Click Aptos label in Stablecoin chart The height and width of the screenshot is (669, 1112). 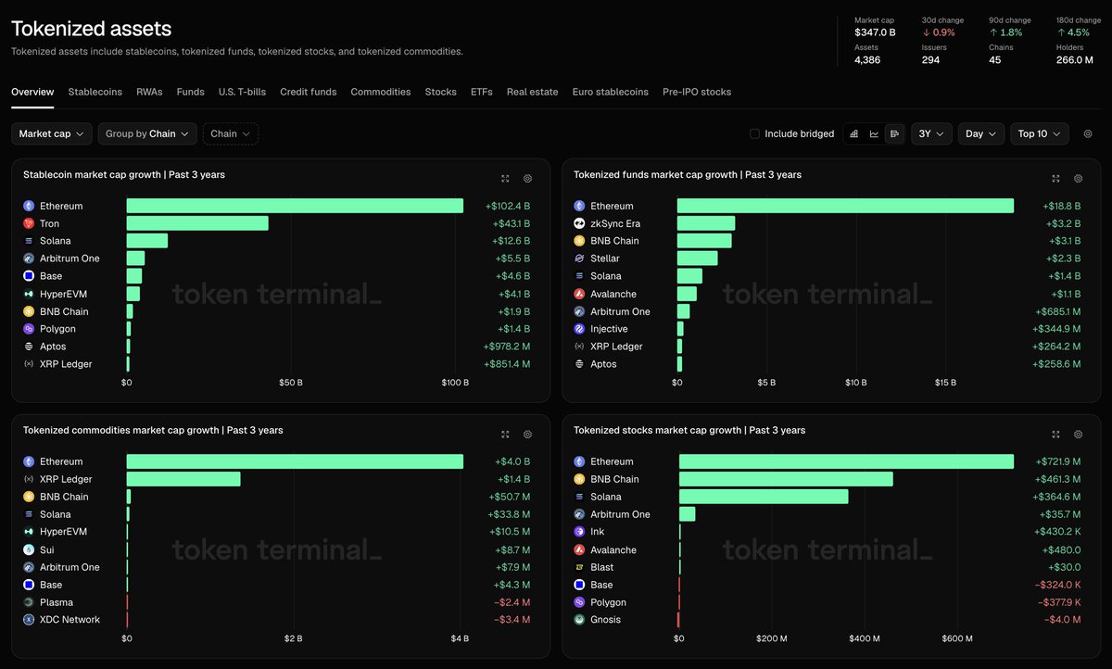(x=53, y=347)
